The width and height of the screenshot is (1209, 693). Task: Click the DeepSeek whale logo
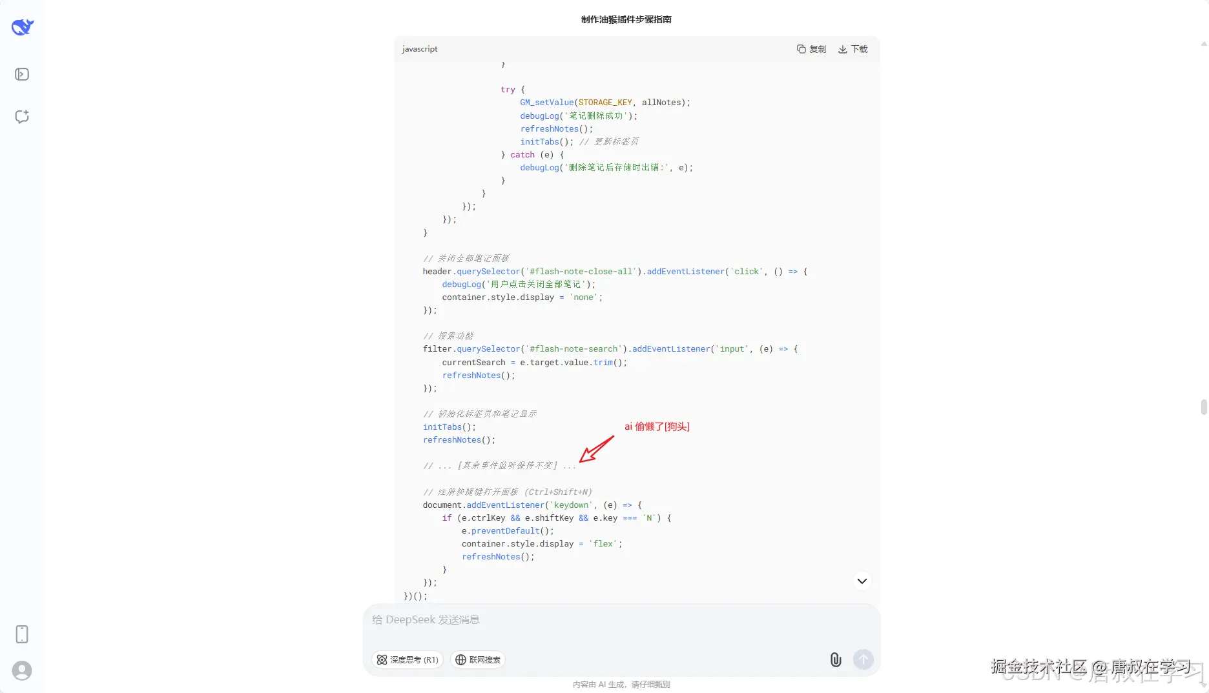click(23, 27)
